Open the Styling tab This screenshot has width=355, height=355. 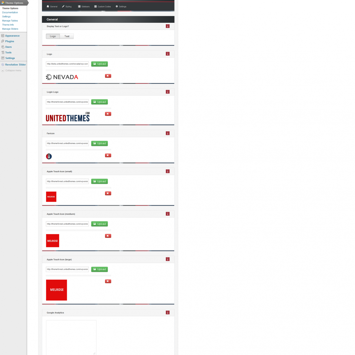point(67,7)
